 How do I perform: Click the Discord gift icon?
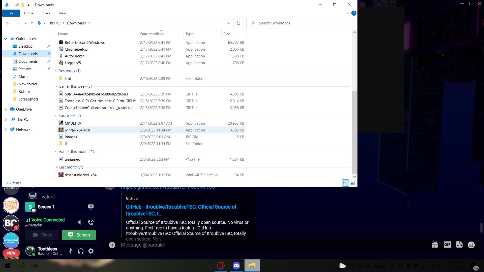click(435, 245)
